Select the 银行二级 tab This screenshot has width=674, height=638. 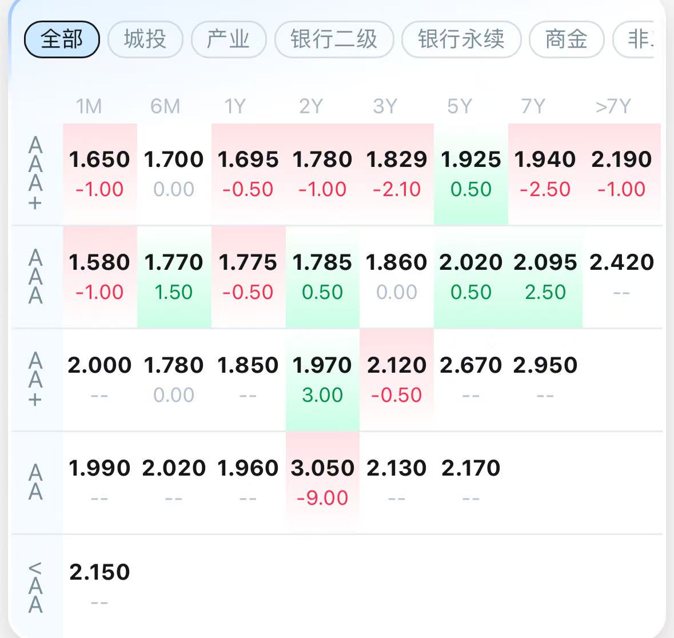(334, 39)
